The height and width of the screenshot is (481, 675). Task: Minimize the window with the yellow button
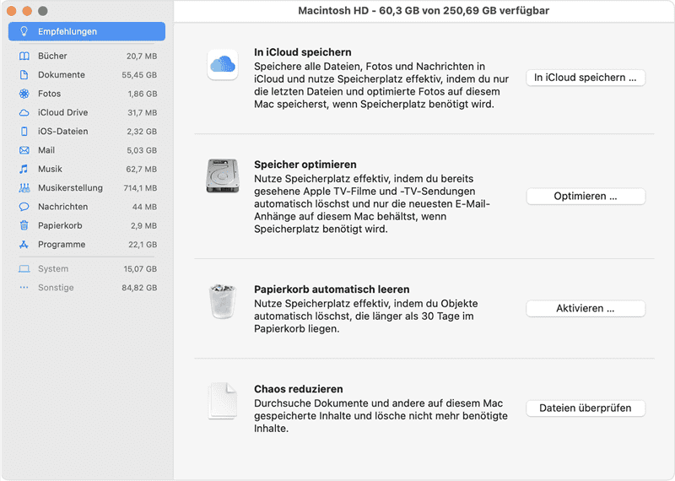coord(27,11)
